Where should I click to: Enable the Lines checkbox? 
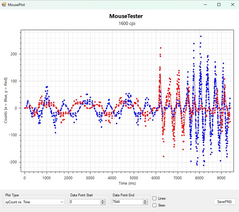tap(154, 198)
